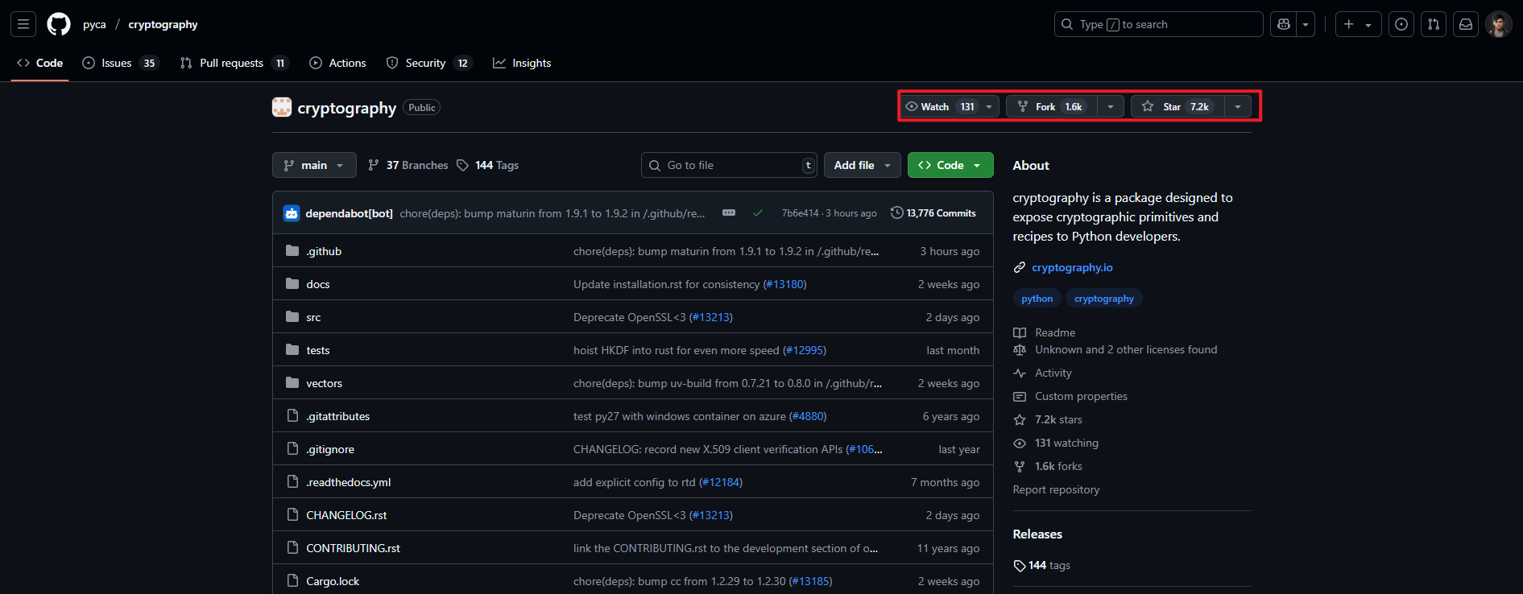1523x594 pixels.
Task: Open the tests folder
Action: click(318, 350)
